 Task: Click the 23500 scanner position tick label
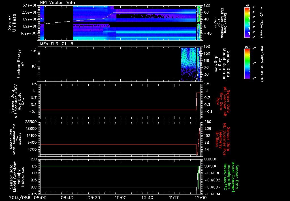pos(31,122)
